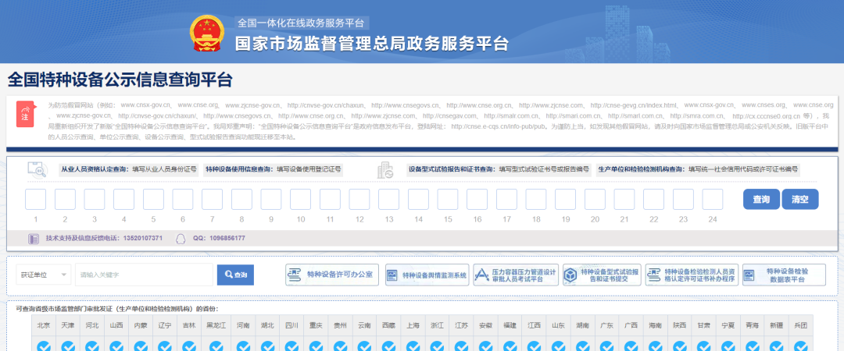Viewport: 844px width, 351px height.
Task: Click the 福建 province header cell
Action: point(510,325)
